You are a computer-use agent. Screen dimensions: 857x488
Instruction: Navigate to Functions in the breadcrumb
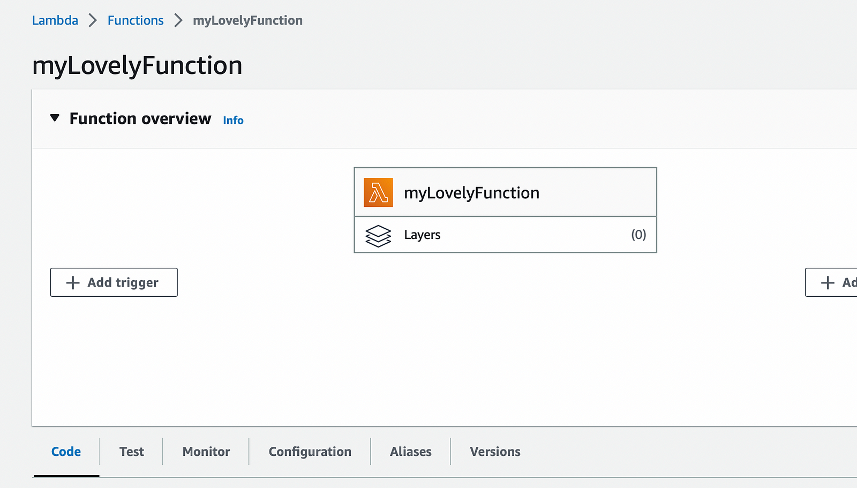[x=136, y=20]
